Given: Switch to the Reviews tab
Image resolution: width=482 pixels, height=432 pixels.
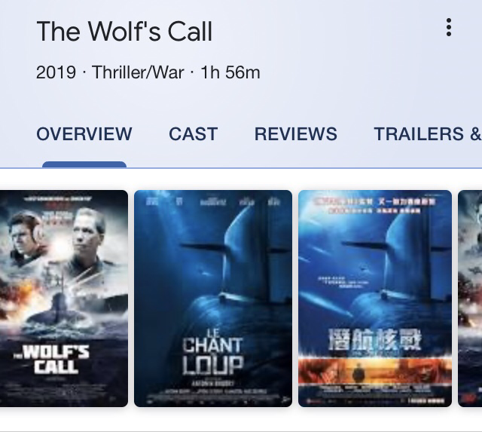Looking at the screenshot, I should click(296, 134).
